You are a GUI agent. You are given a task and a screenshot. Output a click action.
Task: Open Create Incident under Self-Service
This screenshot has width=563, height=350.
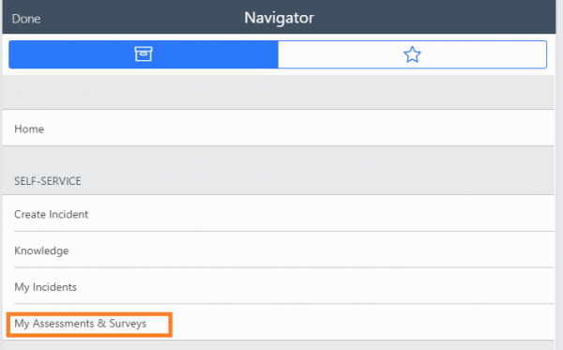(x=279, y=214)
